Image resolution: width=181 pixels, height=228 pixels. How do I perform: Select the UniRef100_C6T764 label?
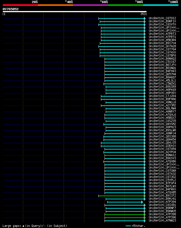(162, 49)
